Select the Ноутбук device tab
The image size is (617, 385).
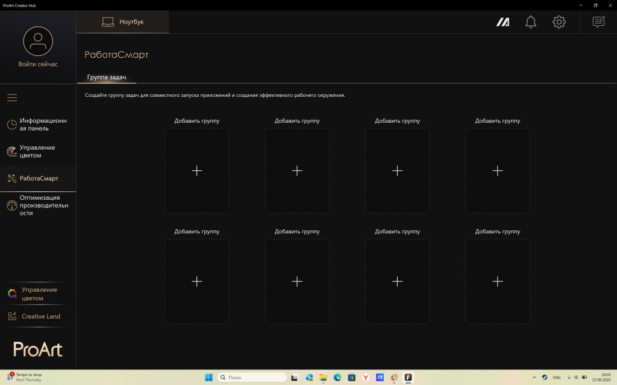123,22
